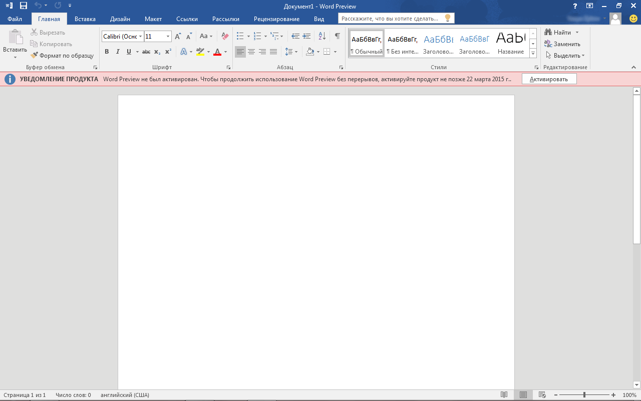The image size is (641, 401).
Task: Click the 100% zoom level
Action: coord(629,395)
